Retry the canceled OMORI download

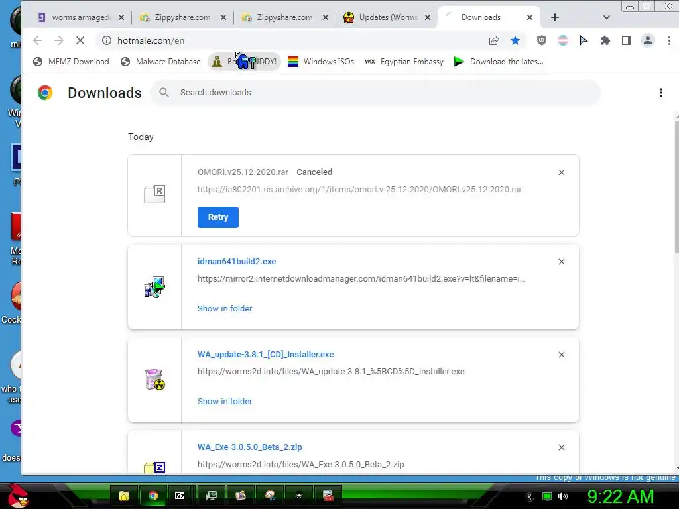tap(217, 217)
